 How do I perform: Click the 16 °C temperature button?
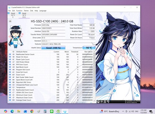point(89,48)
